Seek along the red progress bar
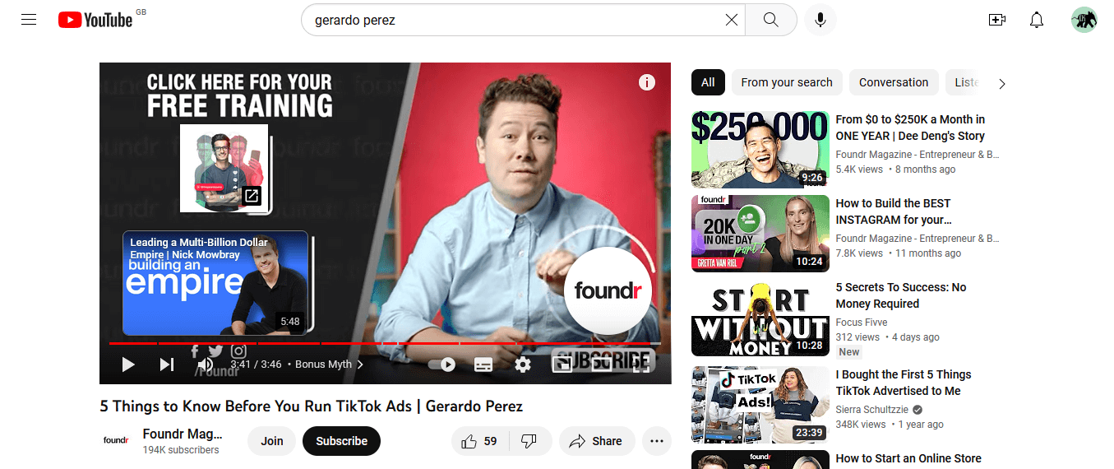The height and width of the screenshot is (469, 1114). pos(385,343)
